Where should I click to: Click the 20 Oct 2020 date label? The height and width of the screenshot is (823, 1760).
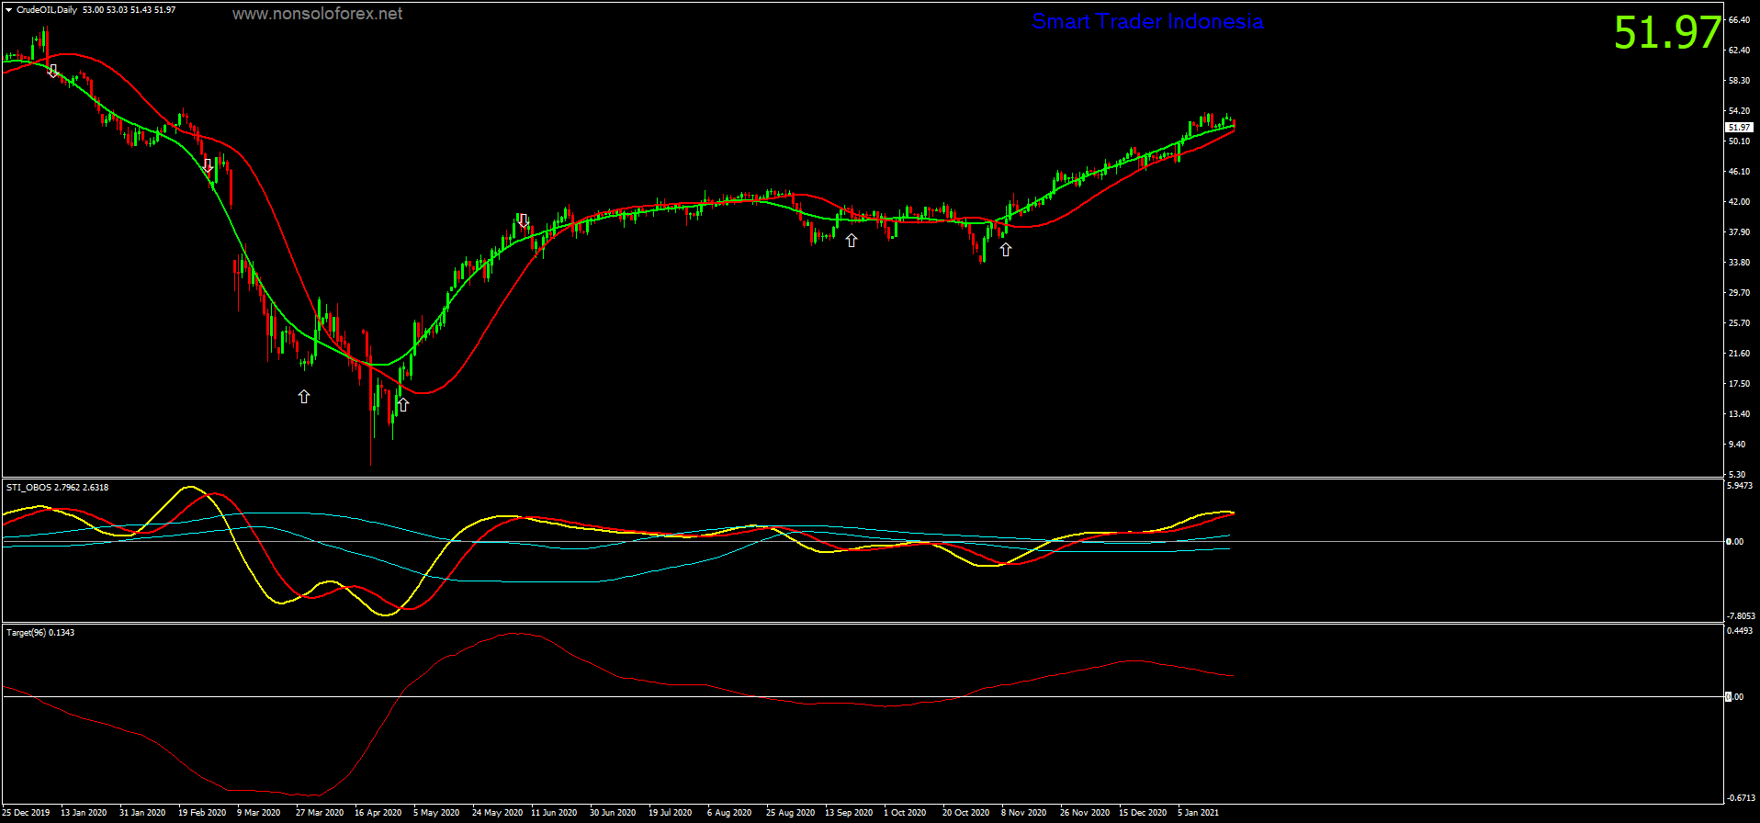[966, 813]
